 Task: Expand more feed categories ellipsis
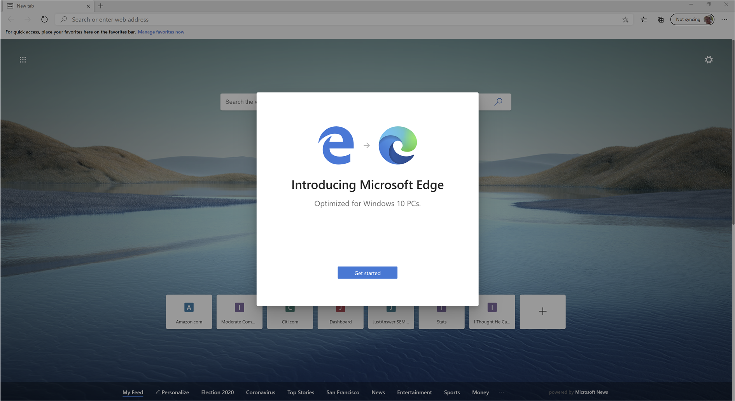pos(501,392)
